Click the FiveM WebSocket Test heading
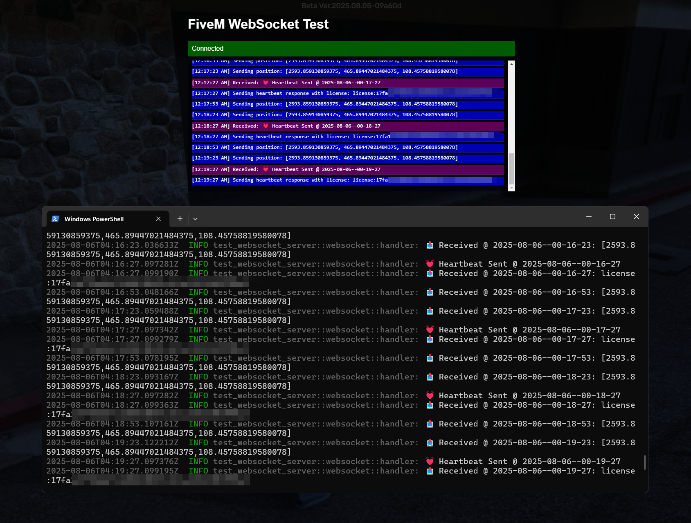 coord(258,24)
